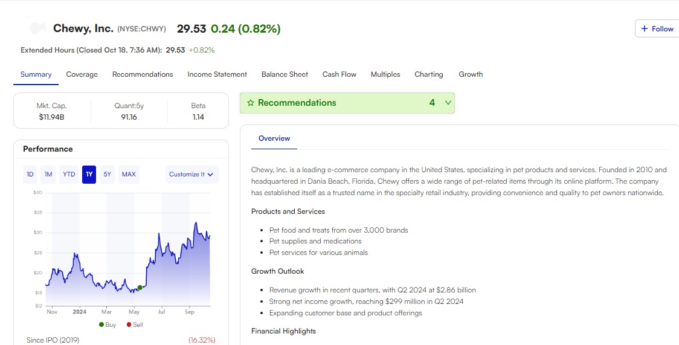Click the star icon beside Recommendations

[x=250, y=103]
